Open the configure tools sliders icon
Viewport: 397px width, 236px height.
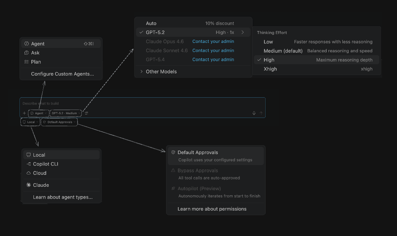86,113
